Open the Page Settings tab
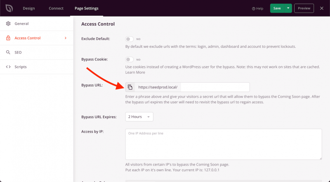The image size is (330, 182). pyautogui.click(x=87, y=8)
